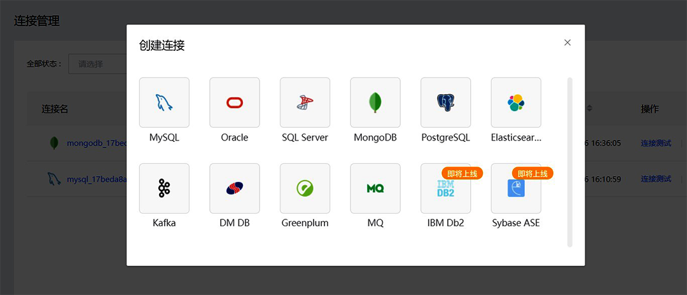Screen dimensions: 687x295
Task: Click the SQL Server label text
Action: tap(305, 137)
